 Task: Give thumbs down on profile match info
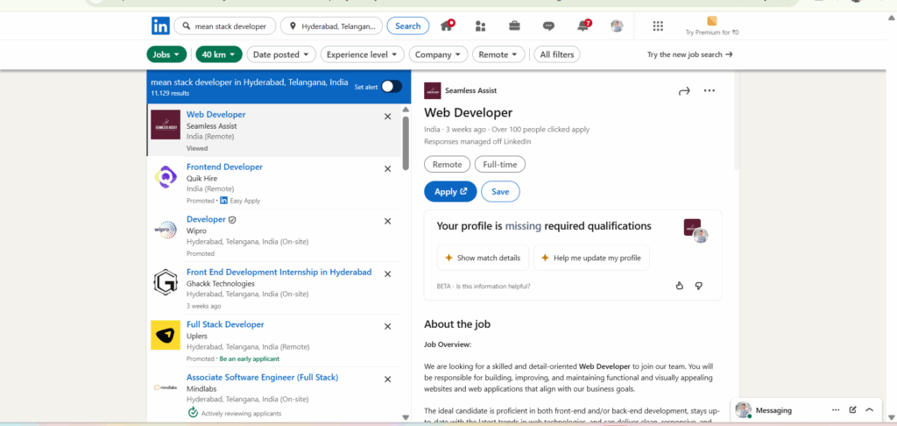(698, 286)
